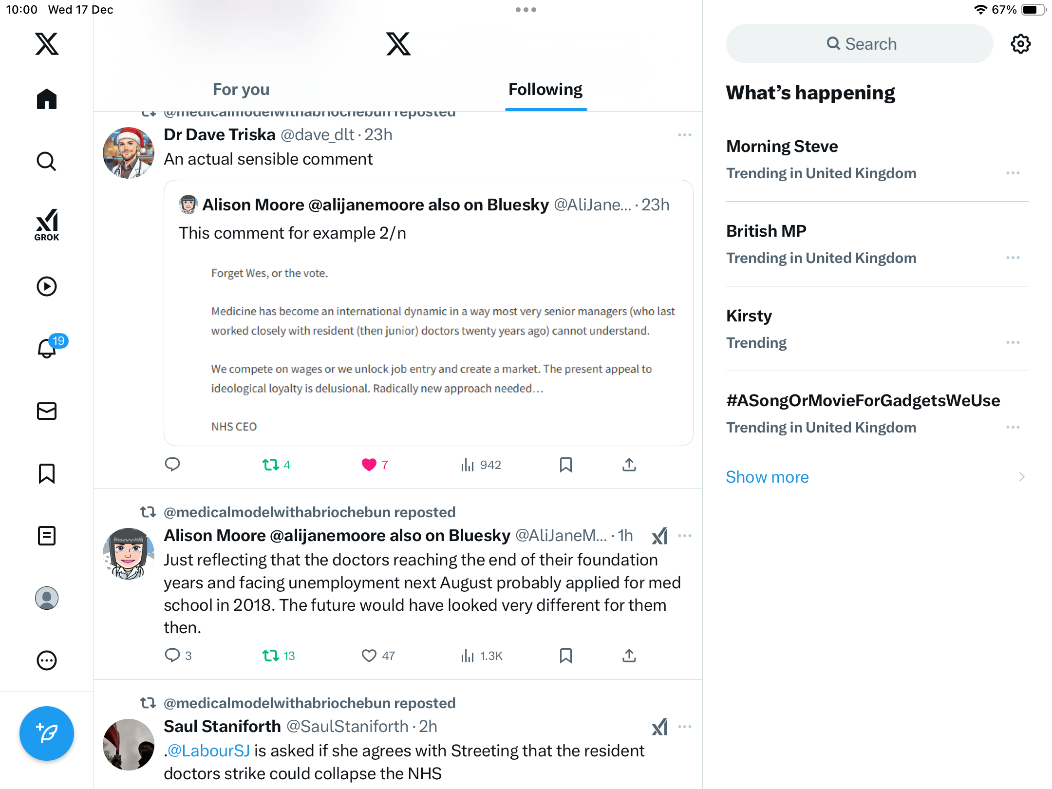Open the sidebar search magnifier
Screen dimensions: 1052x789
click(47, 161)
